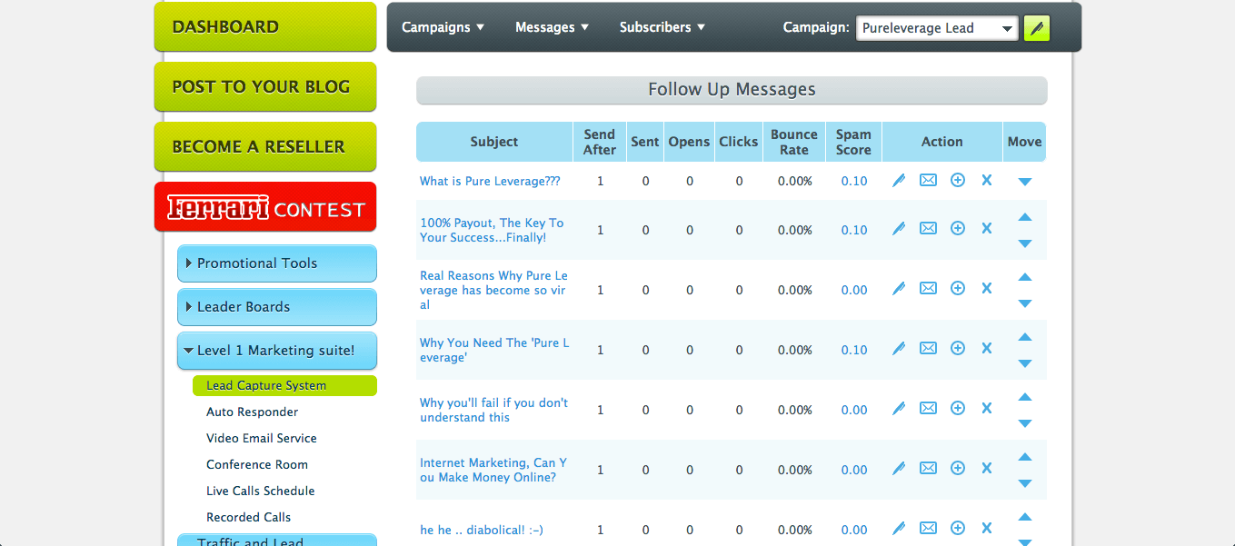Open Recorded Calls
Image resolution: width=1235 pixels, height=546 pixels.
coord(248,517)
